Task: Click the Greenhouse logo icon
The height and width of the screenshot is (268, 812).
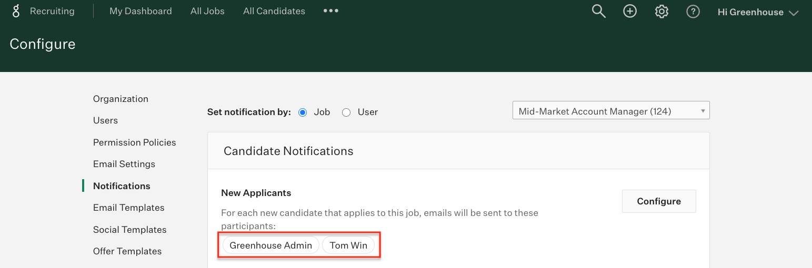Action: click(16, 11)
